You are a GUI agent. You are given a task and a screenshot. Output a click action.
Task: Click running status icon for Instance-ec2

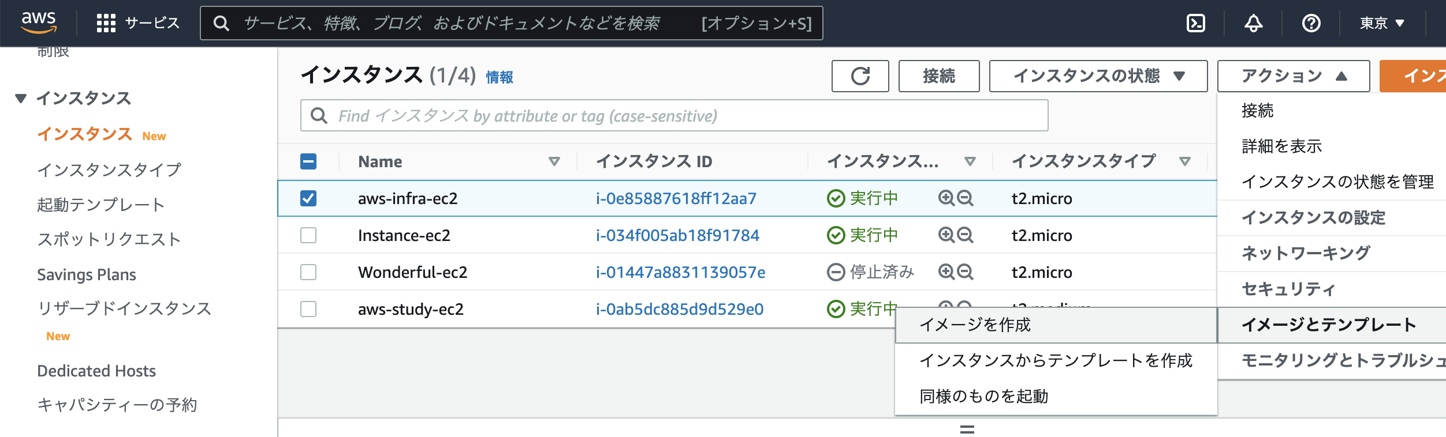click(836, 235)
